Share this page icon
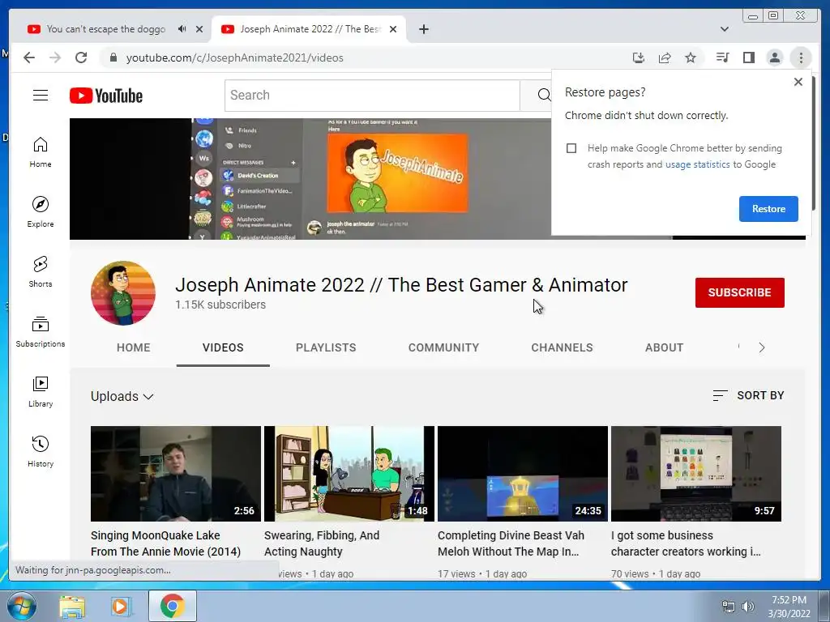The height and width of the screenshot is (622, 830). (x=665, y=58)
